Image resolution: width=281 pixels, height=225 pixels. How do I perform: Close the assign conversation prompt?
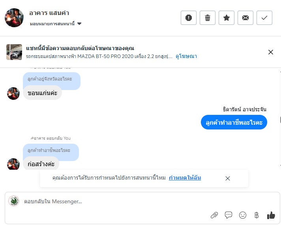(228, 178)
